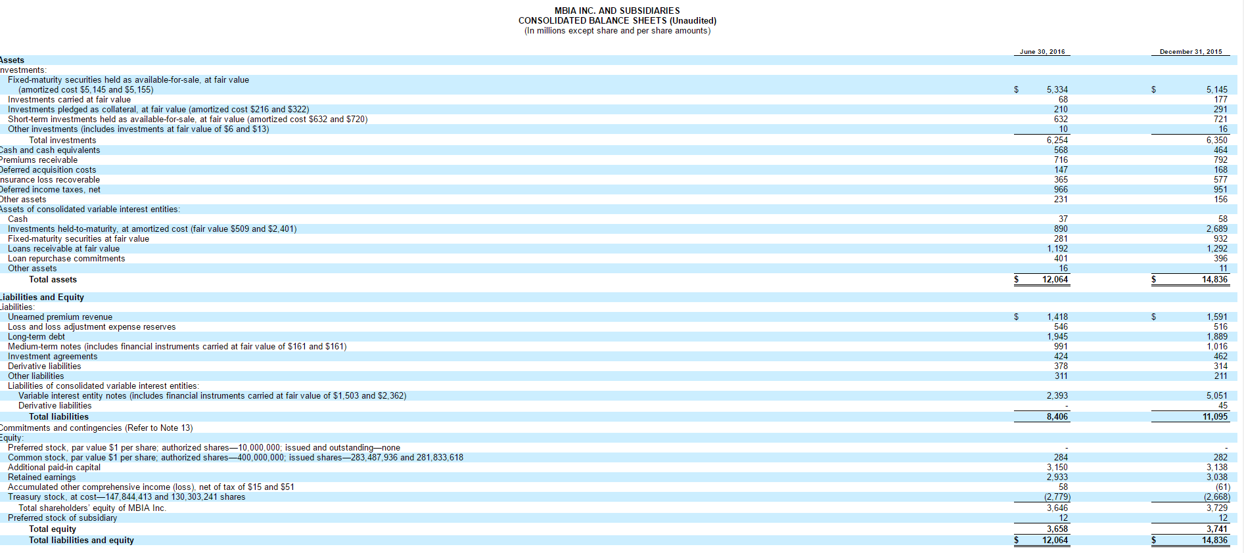Click the "Common stock, par value" line
The width and height of the screenshot is (1244, 553).
point(235,457)
